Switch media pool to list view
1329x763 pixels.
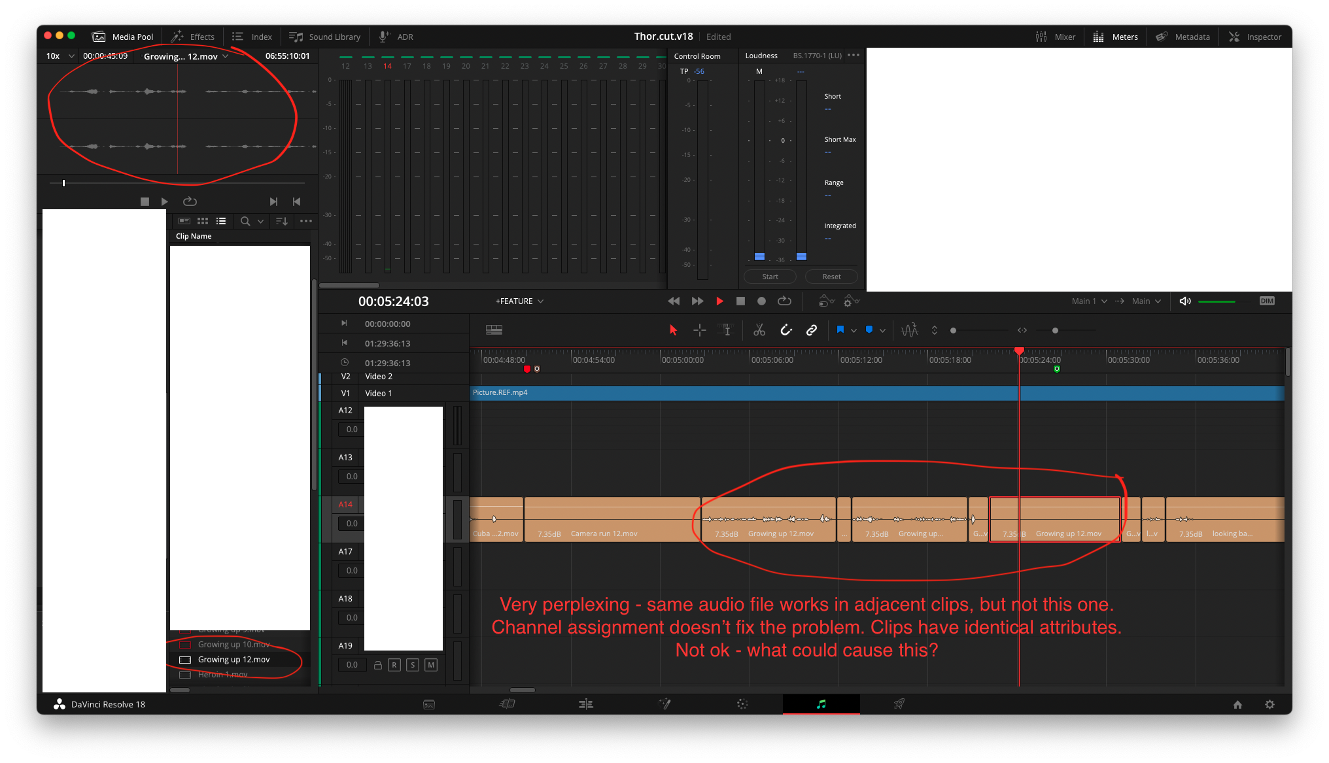[x=221, y=221]
